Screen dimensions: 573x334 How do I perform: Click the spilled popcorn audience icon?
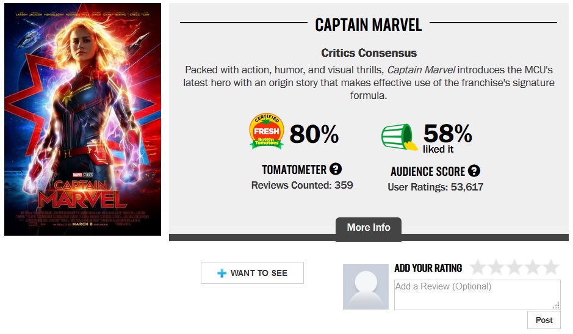pos(399,137)
